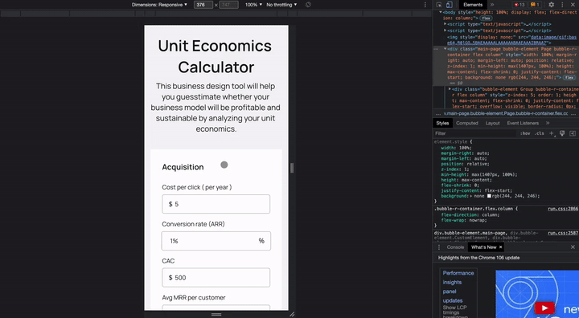Switch to the Layout tab
This screenshot has height=318, width=579.
coord(493,123)
